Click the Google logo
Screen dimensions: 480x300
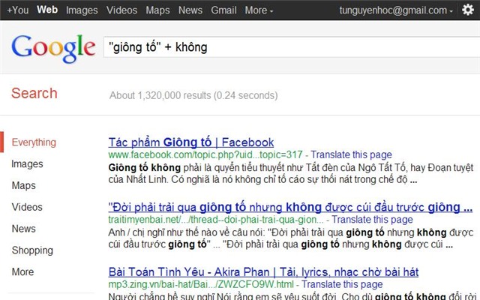coord(53,48)
